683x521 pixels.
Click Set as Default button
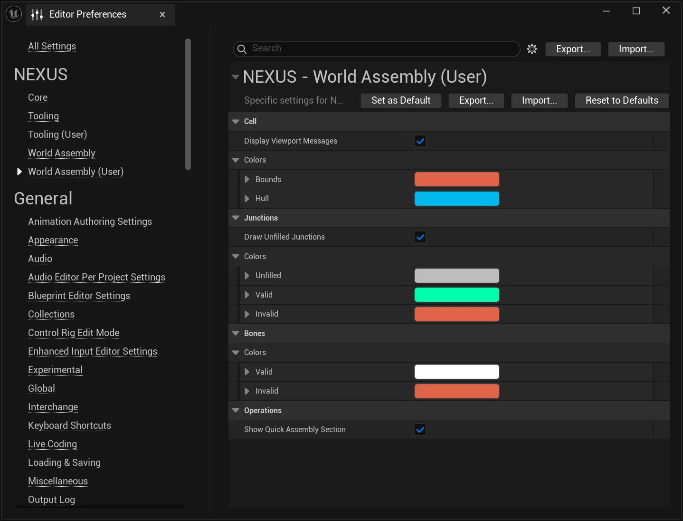401,100
